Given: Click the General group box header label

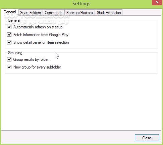Looking at the screenshot, I should point(14,20).
